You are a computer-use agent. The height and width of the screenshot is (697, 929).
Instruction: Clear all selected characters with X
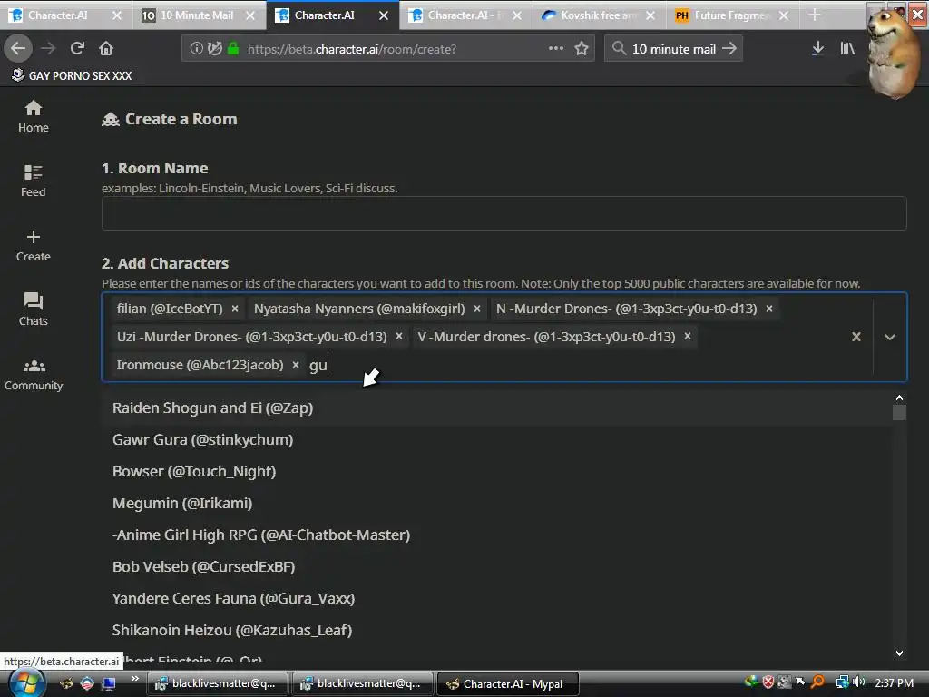click(856, 337)
